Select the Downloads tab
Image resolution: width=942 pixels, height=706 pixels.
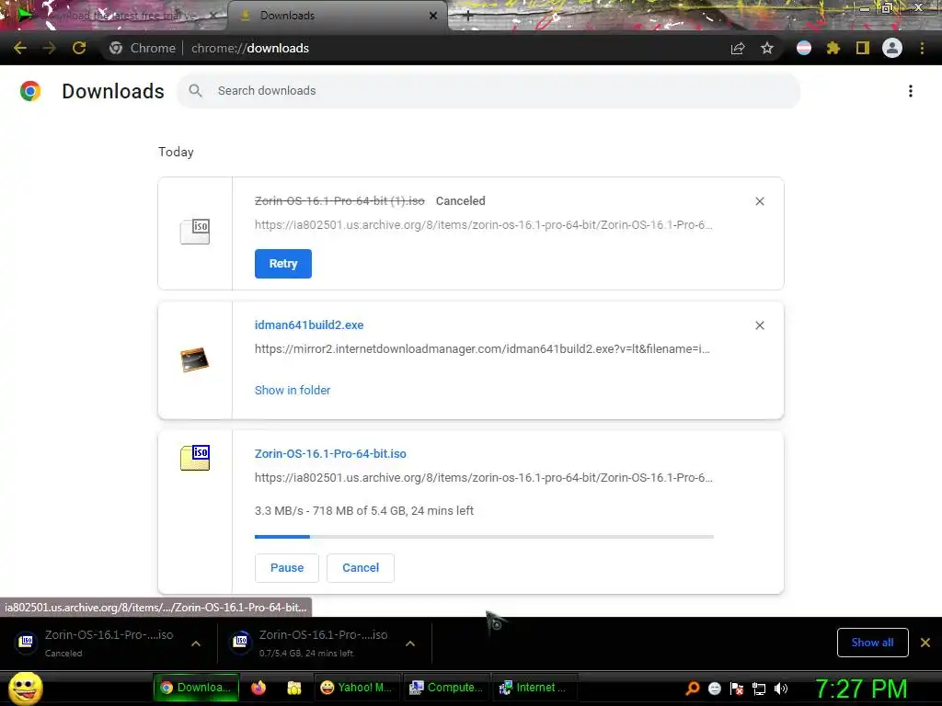(337, 16)
